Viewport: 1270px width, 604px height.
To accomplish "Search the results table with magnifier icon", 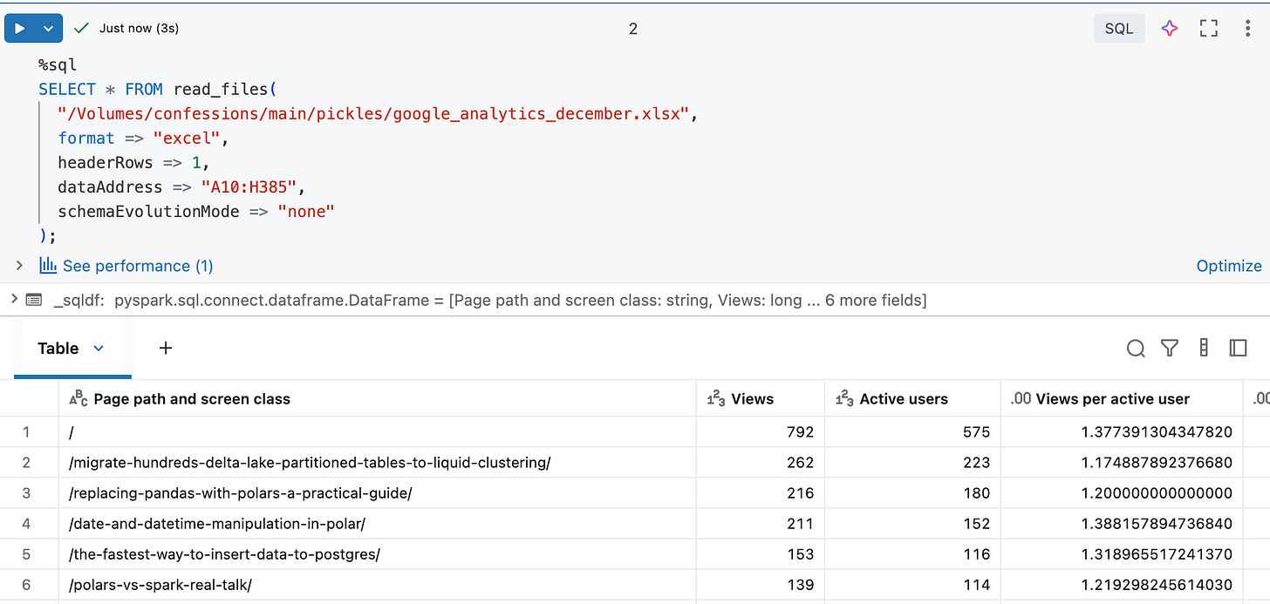I will 1136,349.
